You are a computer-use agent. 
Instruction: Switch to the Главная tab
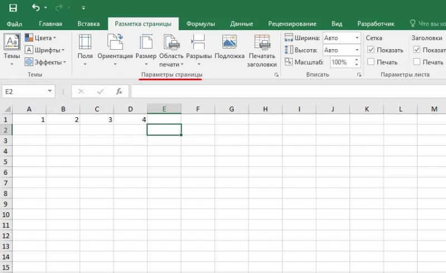pos(51,24)
